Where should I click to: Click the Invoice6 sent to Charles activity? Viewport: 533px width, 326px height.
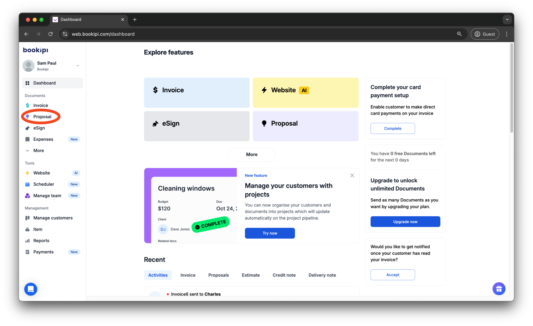tap(196, 294)
